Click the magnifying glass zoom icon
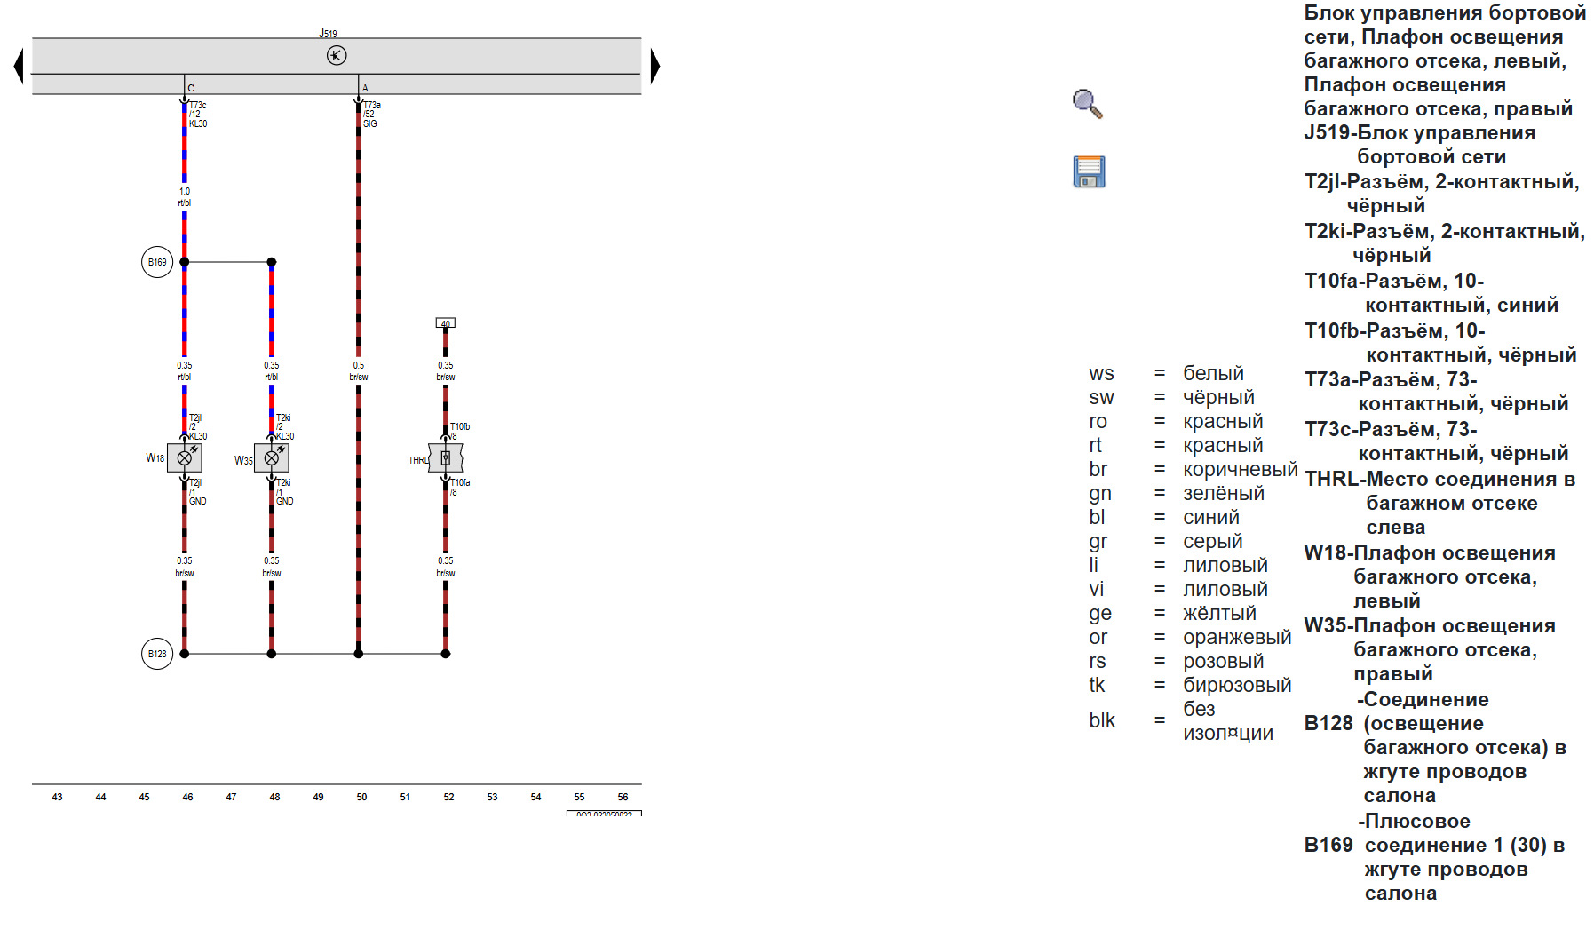The width and height of the screenshot is (1594, 946). [x=1088, y=104]
